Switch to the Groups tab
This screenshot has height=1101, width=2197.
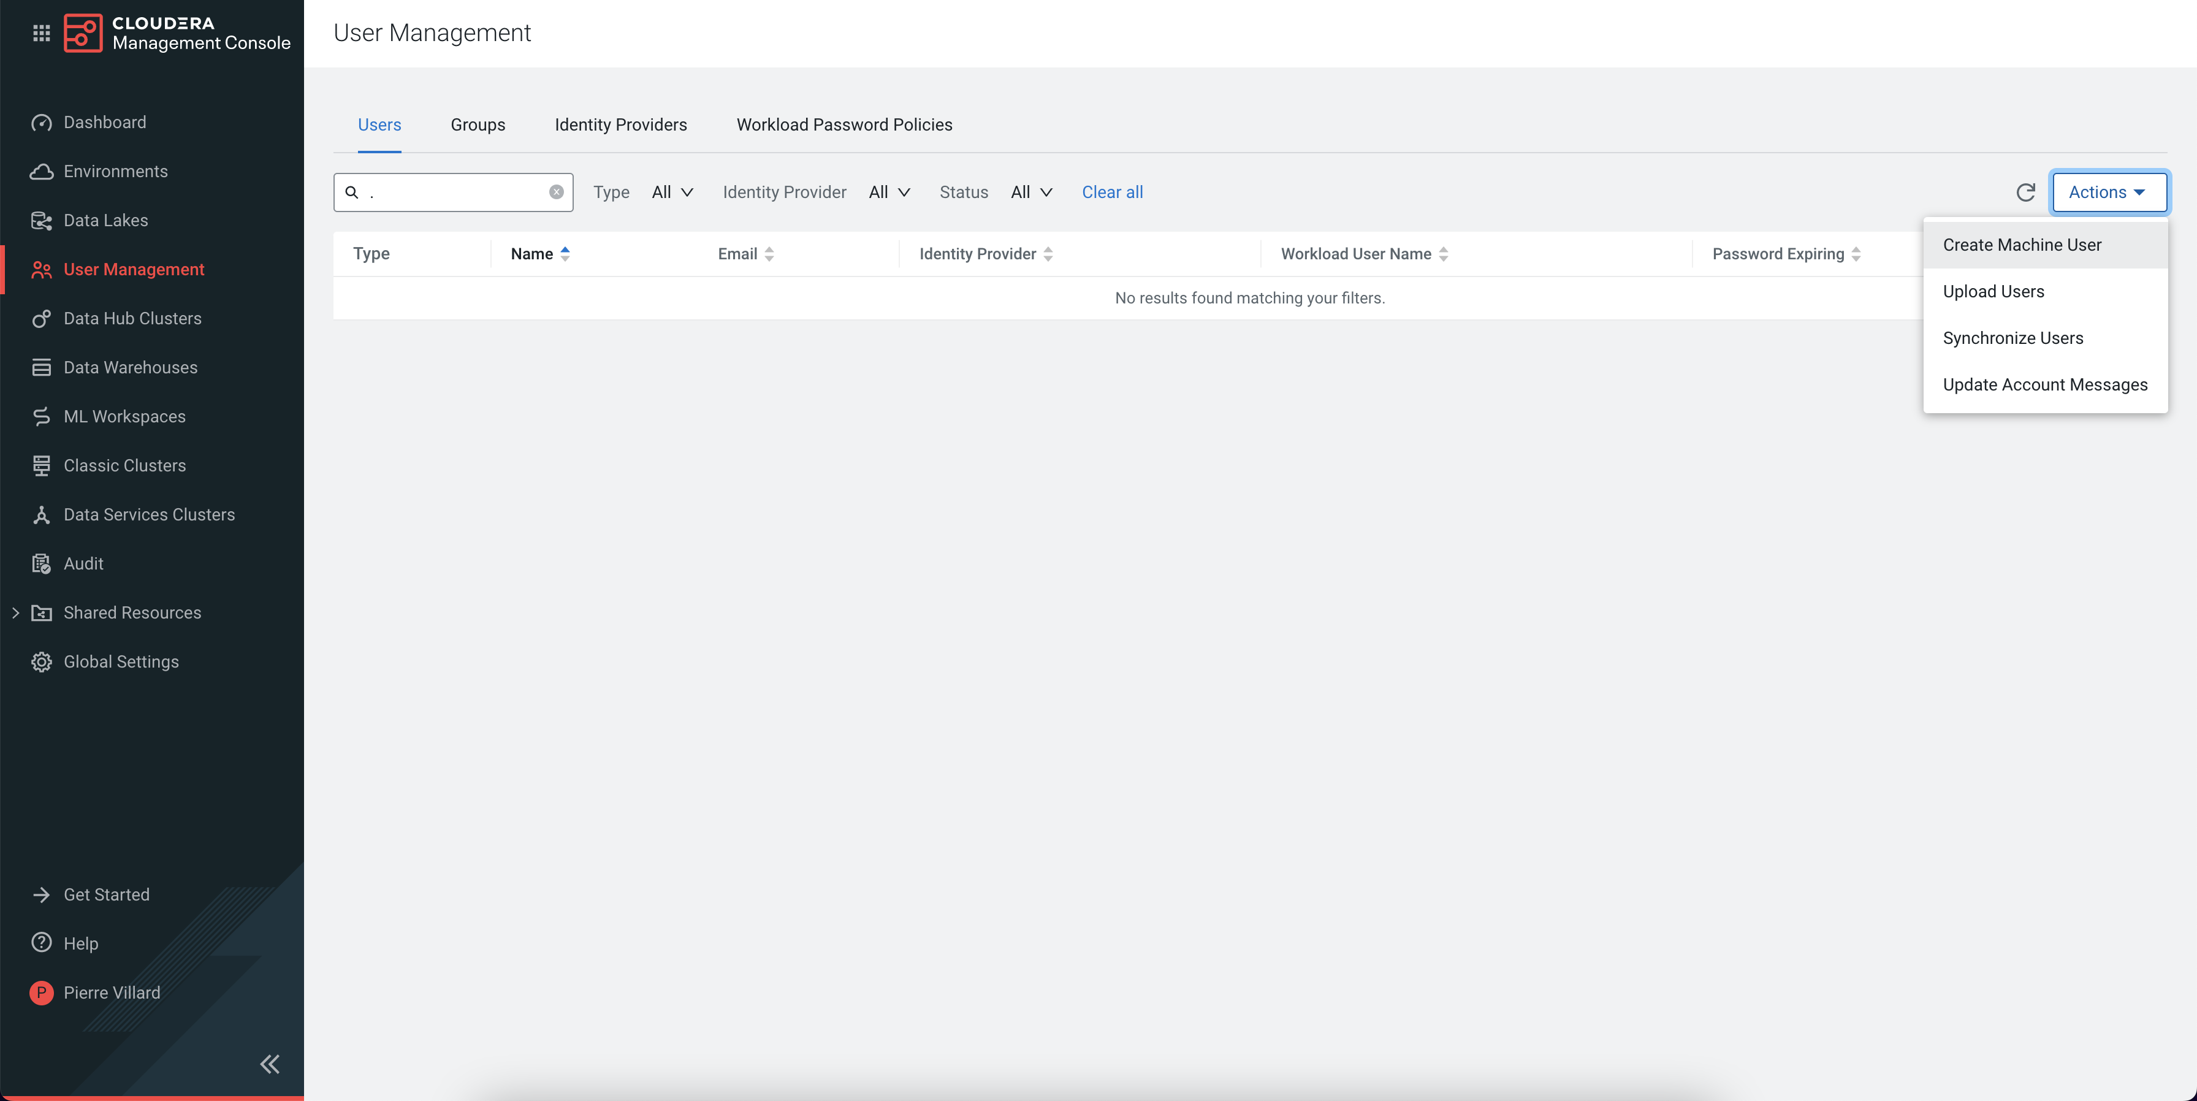(478, 126)
